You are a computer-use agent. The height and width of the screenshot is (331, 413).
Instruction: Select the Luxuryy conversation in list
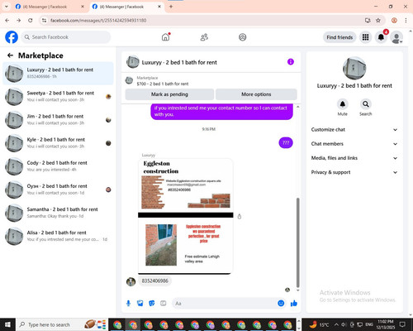tap(58, 73)
